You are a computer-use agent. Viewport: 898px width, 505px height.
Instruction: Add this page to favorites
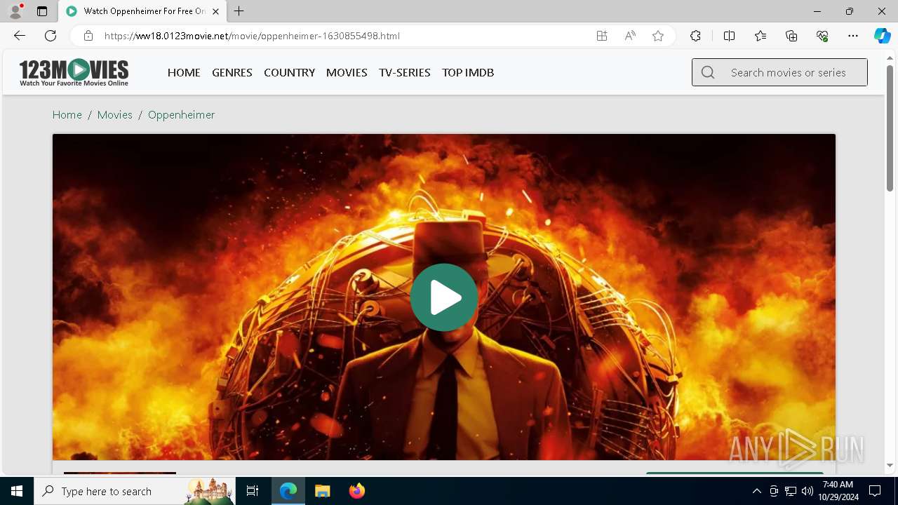point(658,36)
